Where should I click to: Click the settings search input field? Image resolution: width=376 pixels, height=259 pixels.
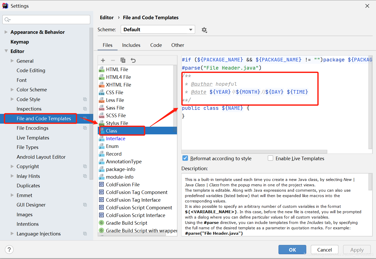pyautogui.click(x=46, y=20)
